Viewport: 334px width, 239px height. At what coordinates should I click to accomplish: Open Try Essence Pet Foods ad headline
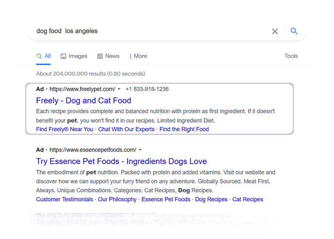click(x=121, y=162)
